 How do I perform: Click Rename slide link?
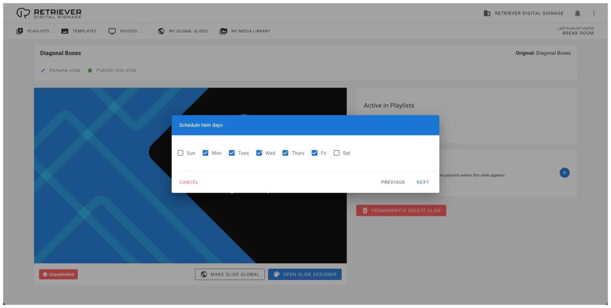(65, 70)
